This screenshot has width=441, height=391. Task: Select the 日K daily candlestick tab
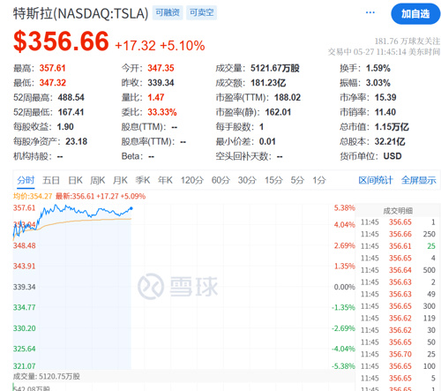point(75,180)
